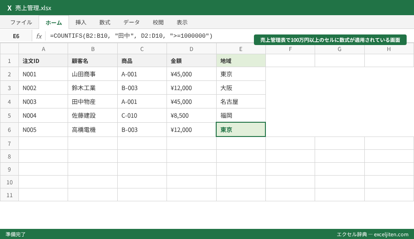Switch to the データ tab
Viewport: 414px width, 239px height.
(x=132, y=23)
